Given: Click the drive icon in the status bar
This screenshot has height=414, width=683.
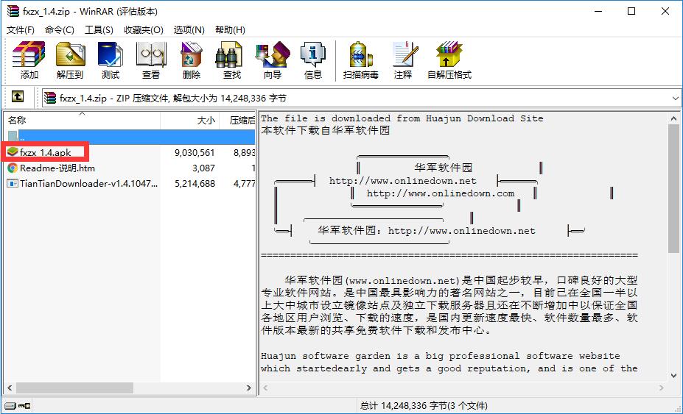Looking at the screenshot, I should click(x=10, y=406).
